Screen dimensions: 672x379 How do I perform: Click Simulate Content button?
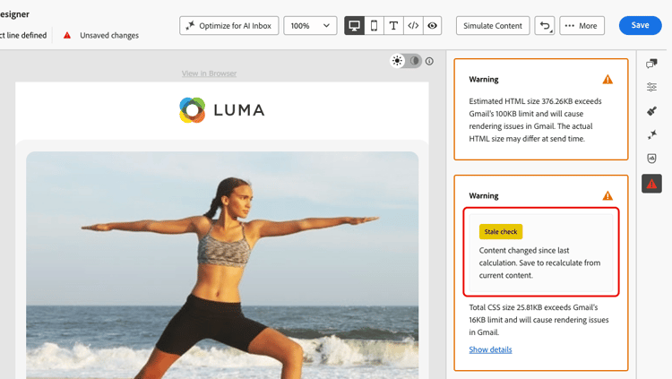pyautogui.click(x=493, y=26)
